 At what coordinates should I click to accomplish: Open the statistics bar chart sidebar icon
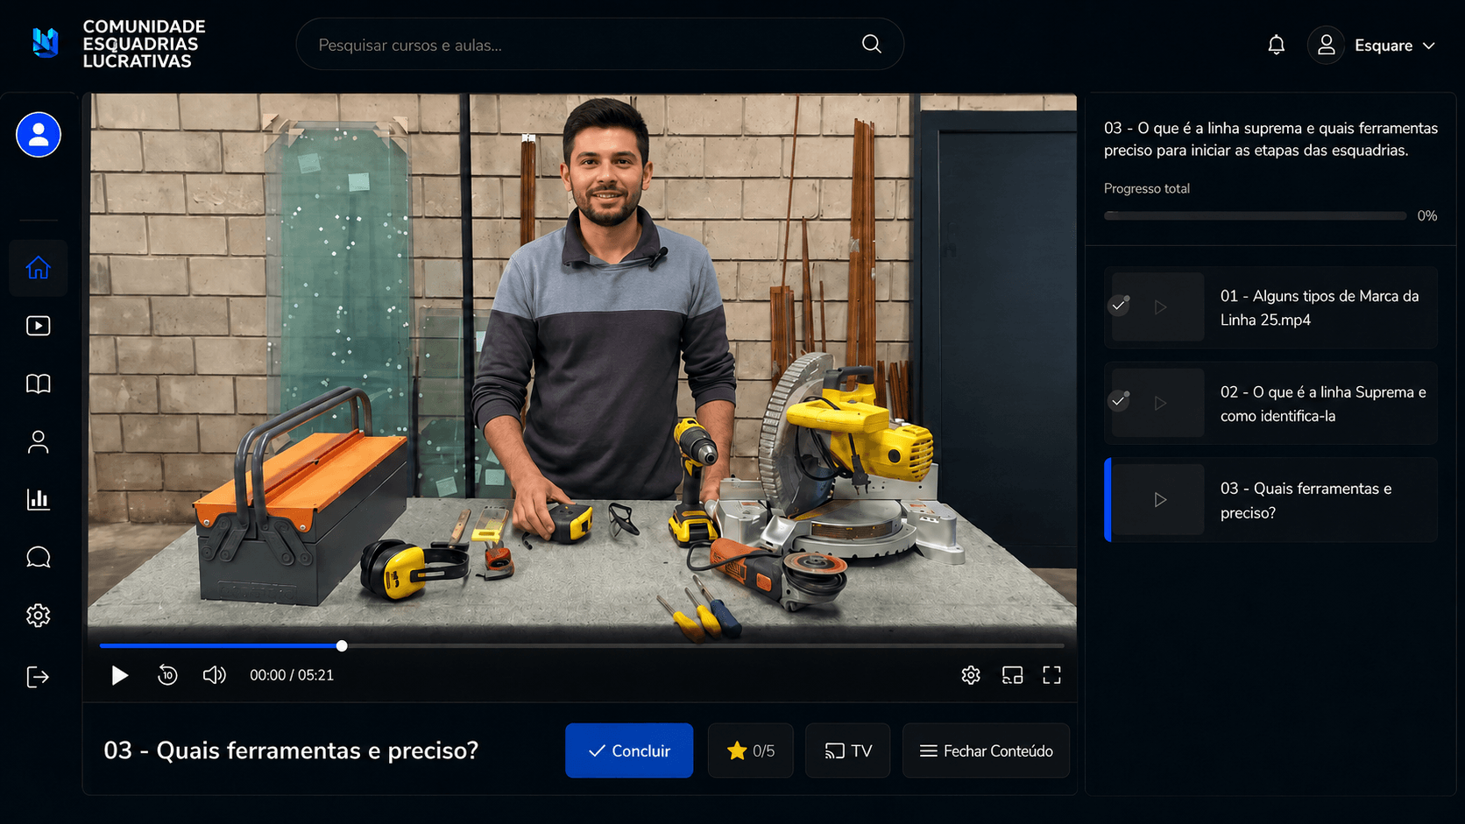click(38, 499)
